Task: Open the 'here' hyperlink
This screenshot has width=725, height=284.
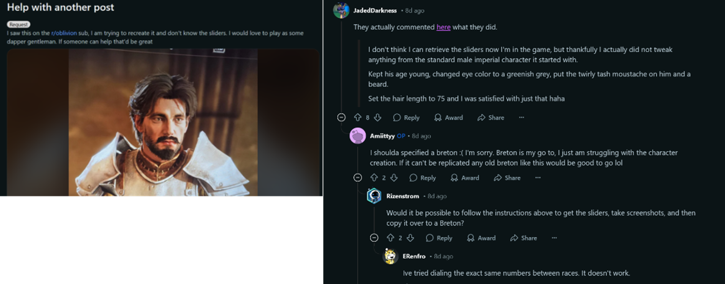Action: [x=443, y=27]
